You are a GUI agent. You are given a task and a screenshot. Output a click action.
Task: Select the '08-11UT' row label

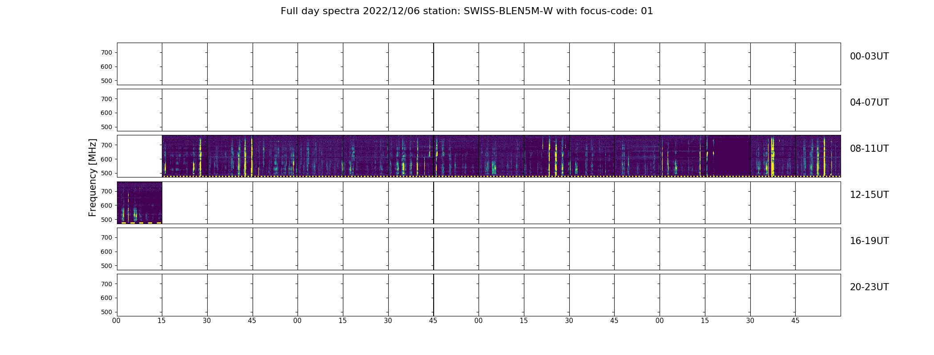point(869,149)
